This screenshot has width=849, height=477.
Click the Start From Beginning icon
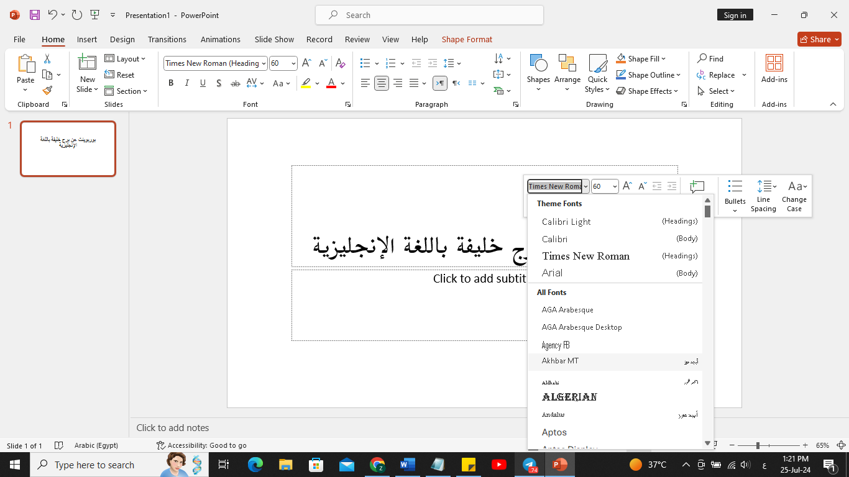click(x=94, y=15)
